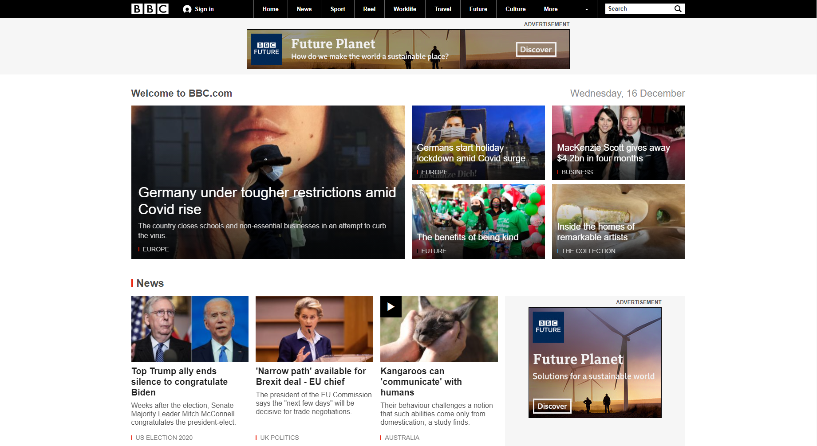The height and width of the screenshot is (446, 817).
Task: Click Discover on side Future Planet ad
Action: [x=552, y=406]
